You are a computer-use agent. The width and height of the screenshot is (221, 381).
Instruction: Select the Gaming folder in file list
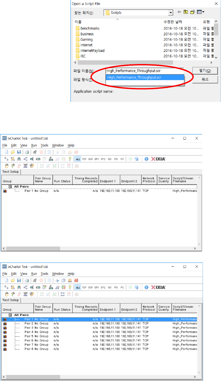pyautogui.click(x=86, y=40)
